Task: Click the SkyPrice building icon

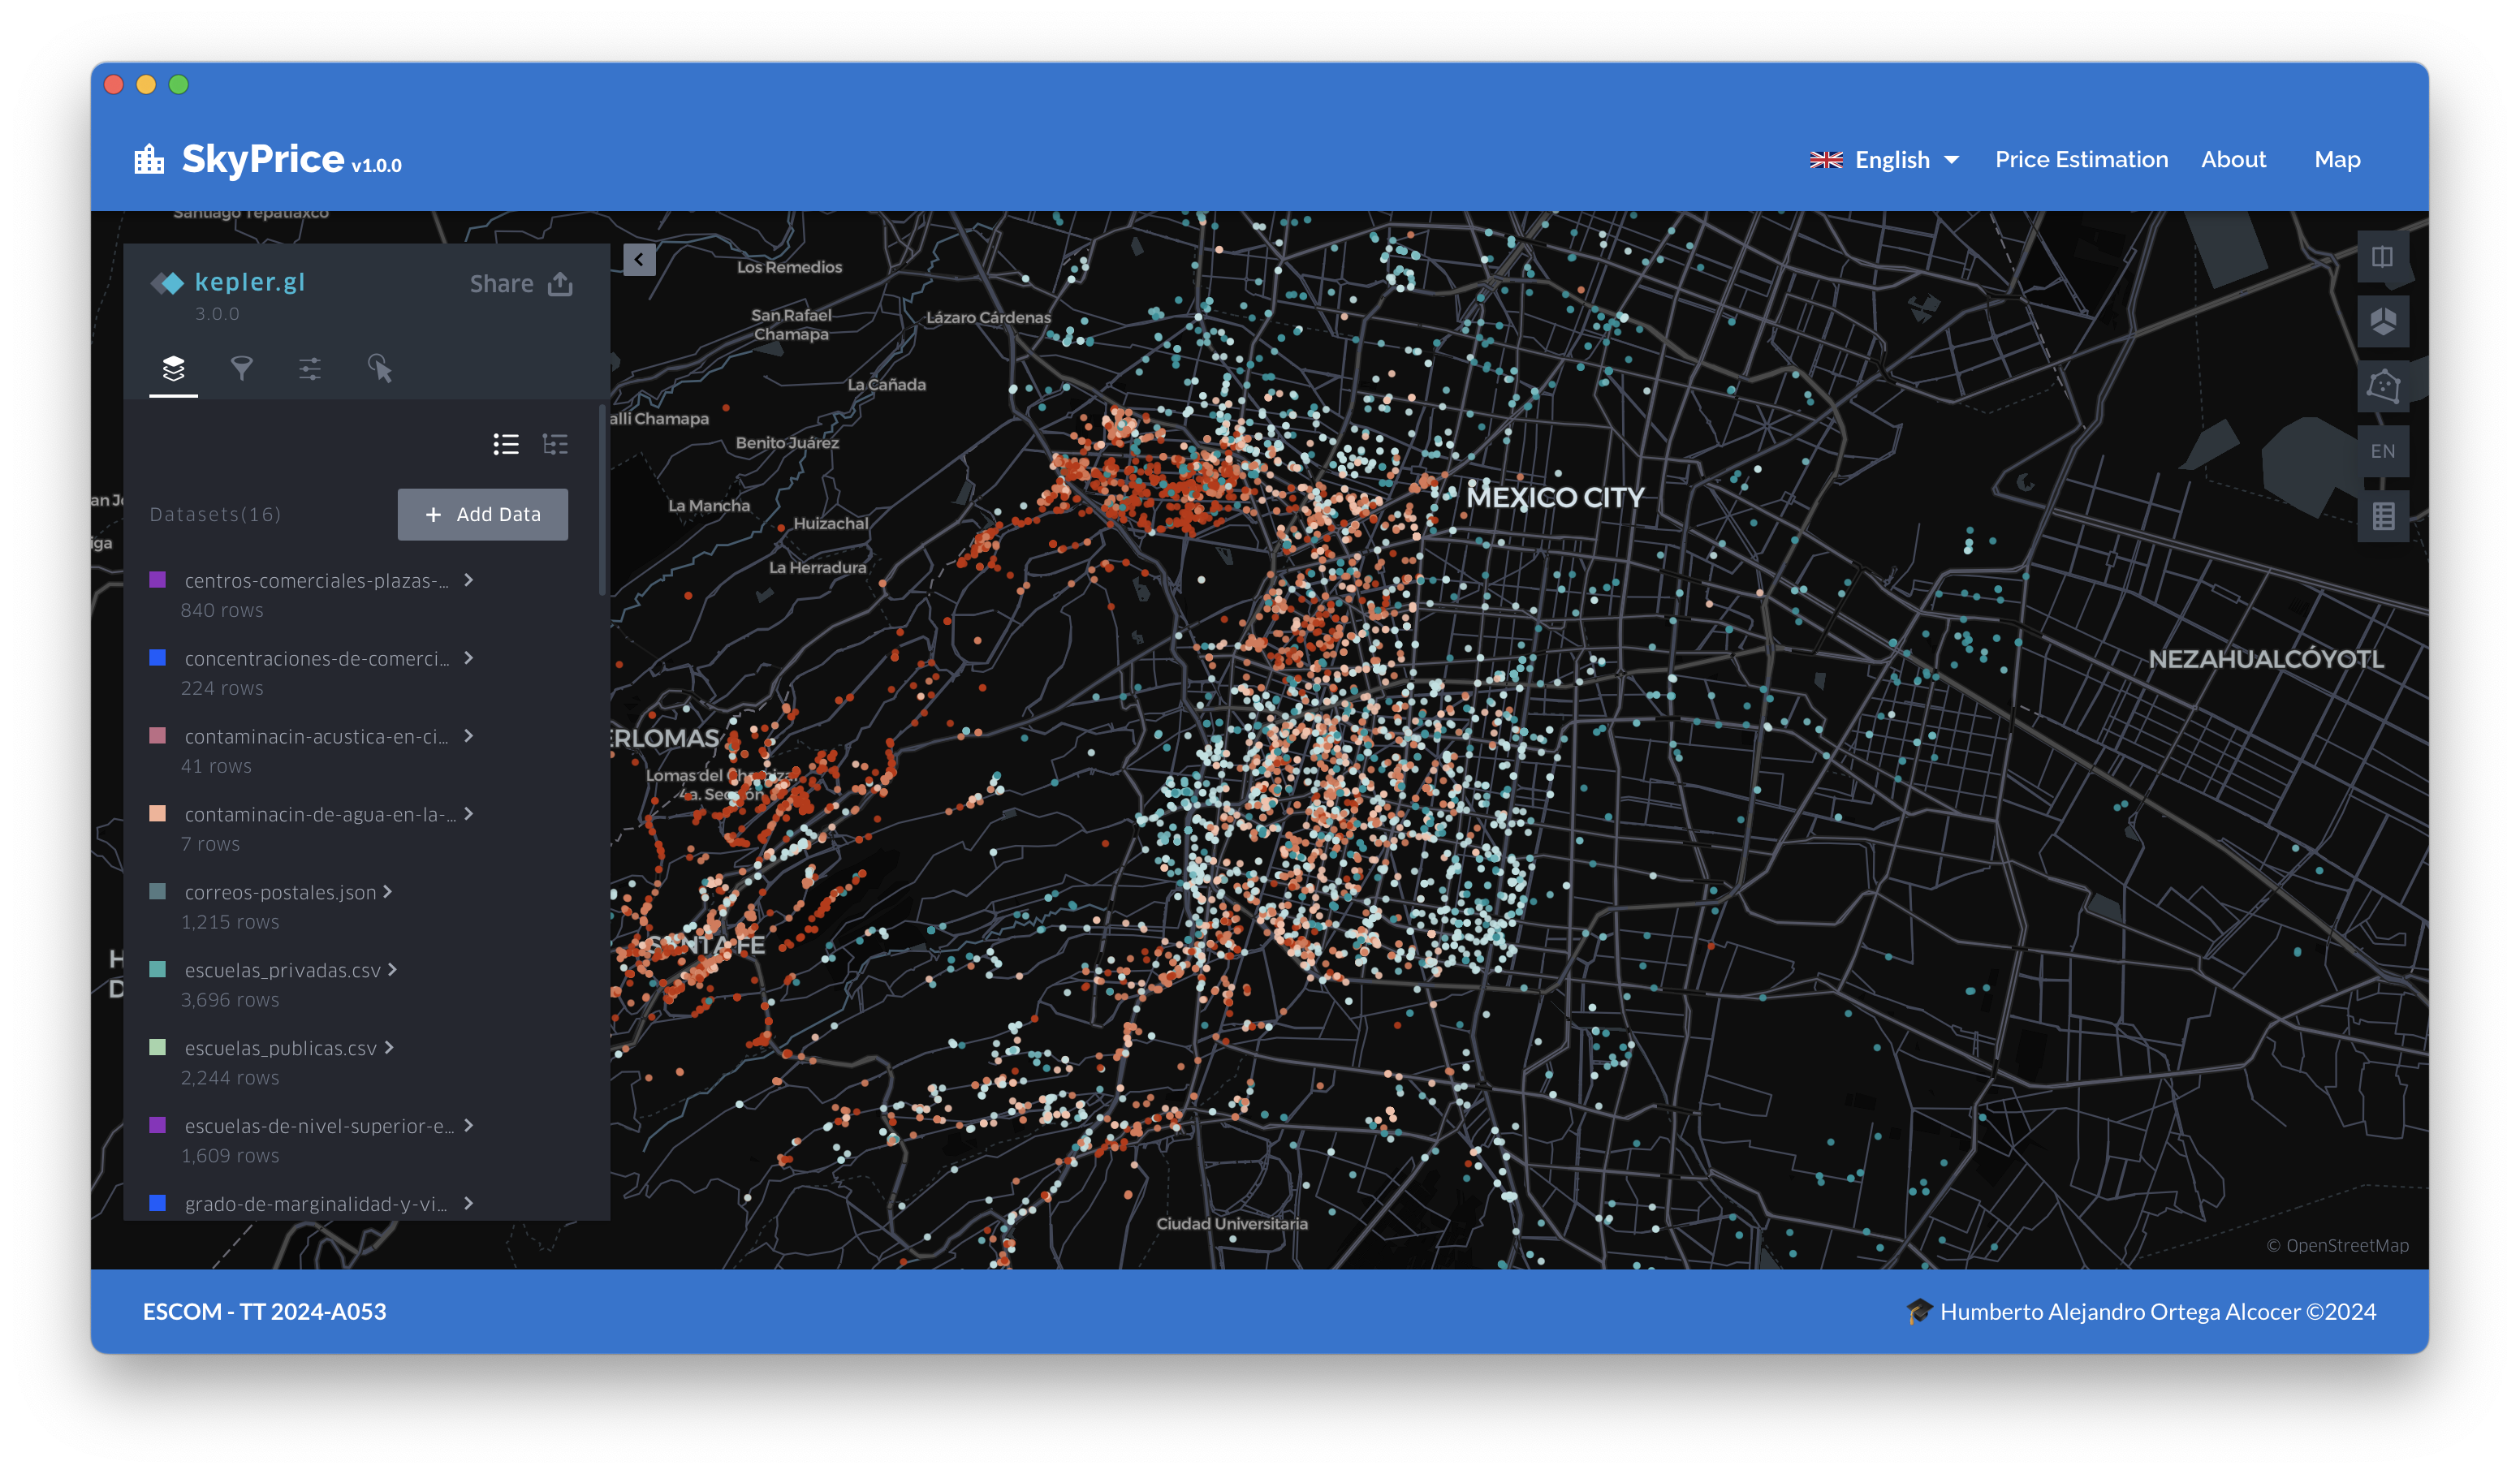Action: tap(149, 158)
